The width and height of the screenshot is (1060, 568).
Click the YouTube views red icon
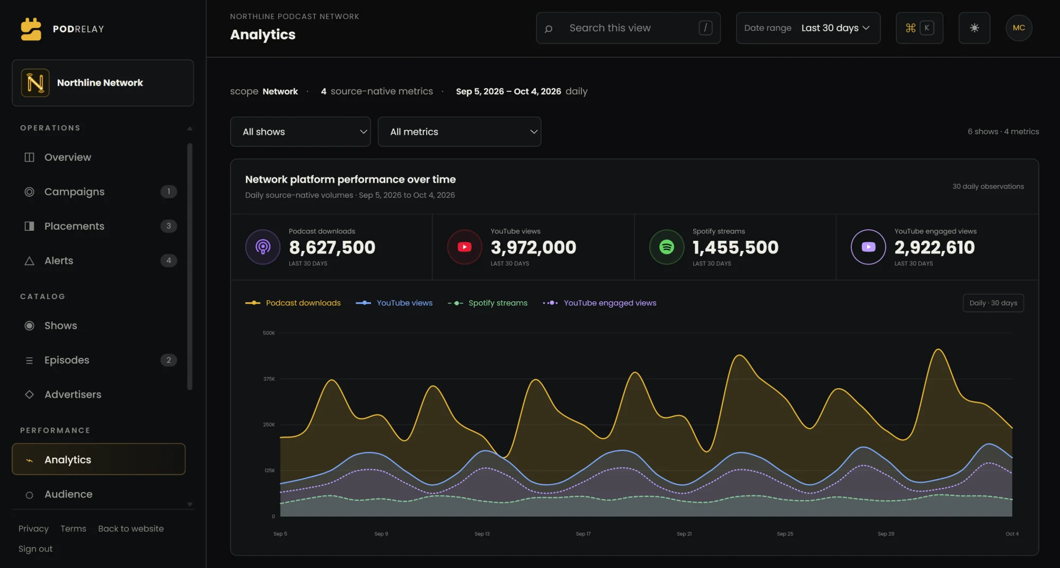point(465,247)
